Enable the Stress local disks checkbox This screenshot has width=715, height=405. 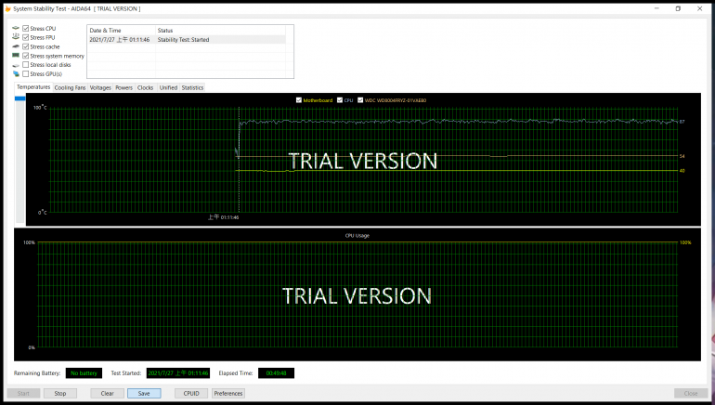[x=26, y=65]
